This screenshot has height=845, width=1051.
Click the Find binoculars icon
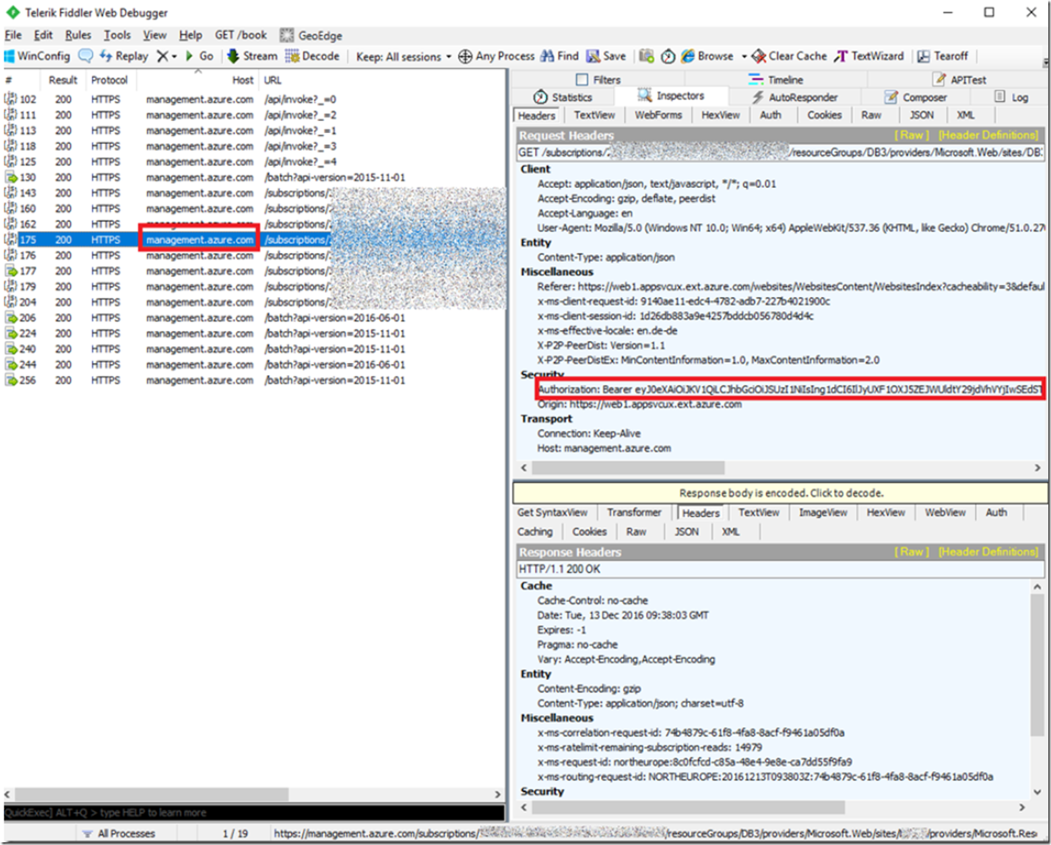547,56
